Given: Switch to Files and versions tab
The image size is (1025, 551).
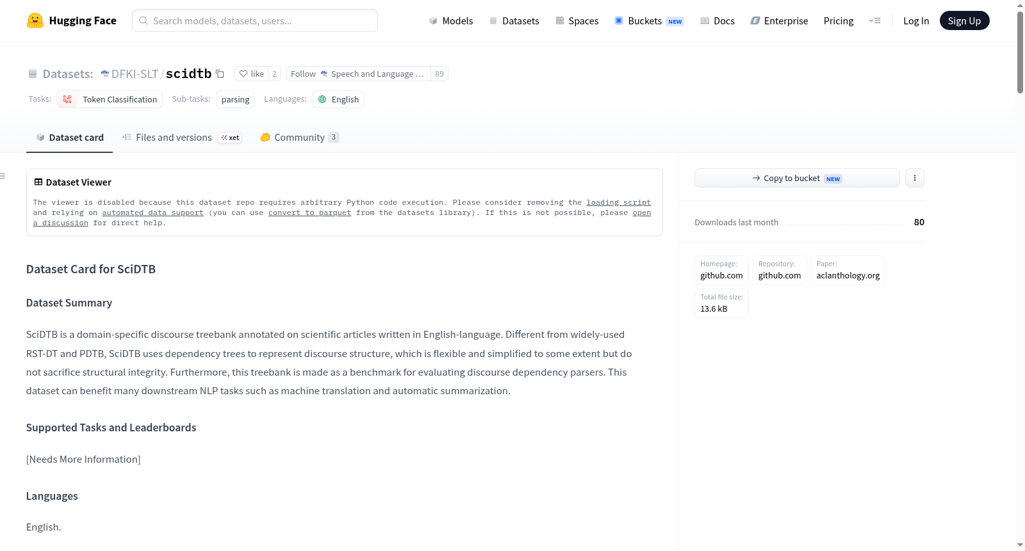Looking at the screenshot, I should pos(182,138).
